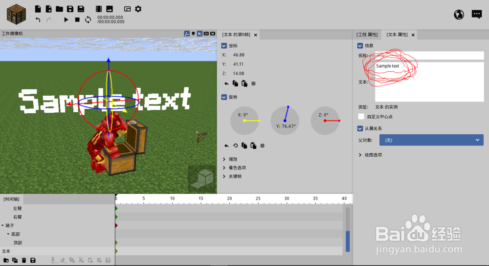
Task: Copy position values icon under coordinates
Action: (x=236, y=83)
